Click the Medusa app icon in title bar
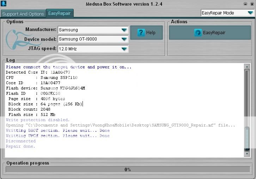Viewport: 256px width, 179px height. [x=4, y=4]
